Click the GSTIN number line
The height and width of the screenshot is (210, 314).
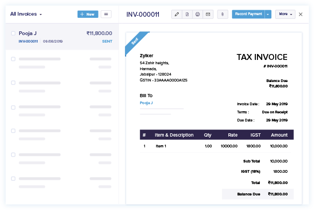(x=164, y=80)
